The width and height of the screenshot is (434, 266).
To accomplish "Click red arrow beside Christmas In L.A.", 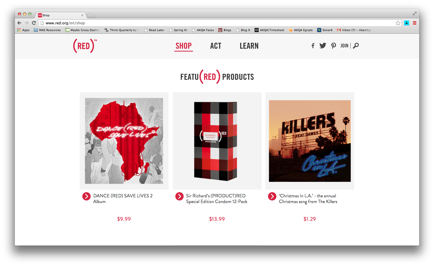I will (x=272, y=196).
